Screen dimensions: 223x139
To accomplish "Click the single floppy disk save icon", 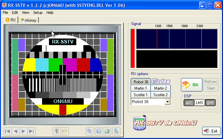I will point(99,131).
